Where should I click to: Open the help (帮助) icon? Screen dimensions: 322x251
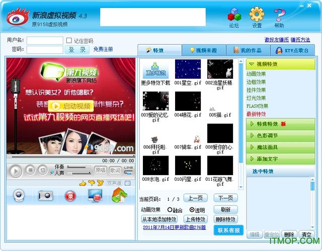coord(279,16)
